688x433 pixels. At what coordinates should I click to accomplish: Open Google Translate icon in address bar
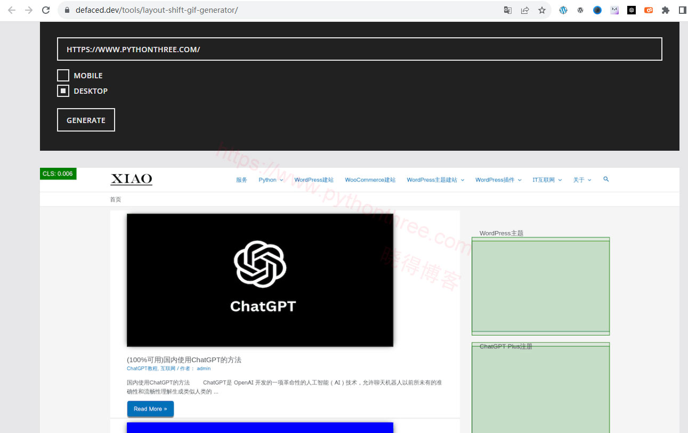coord(508,10)
